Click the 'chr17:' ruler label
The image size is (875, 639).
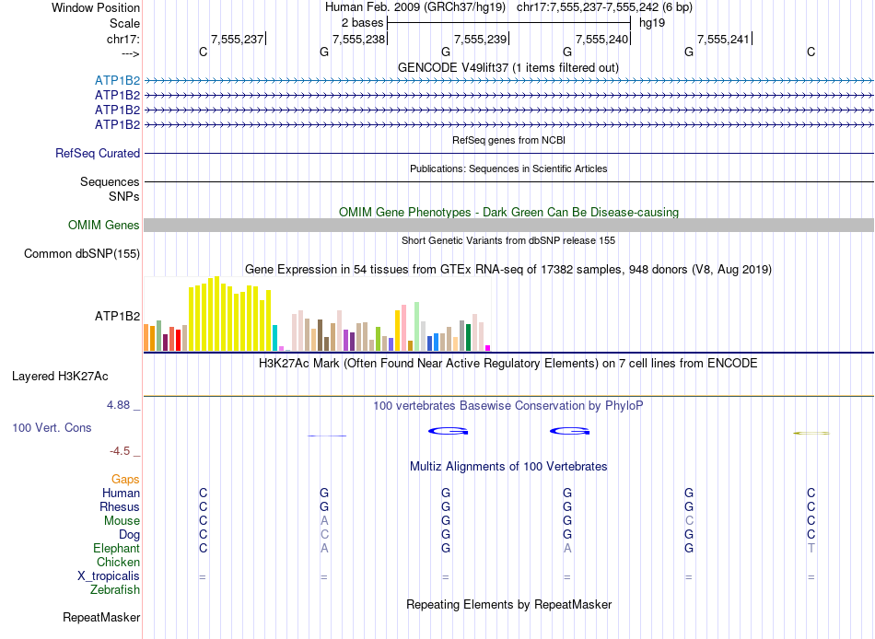coord(123,39)
